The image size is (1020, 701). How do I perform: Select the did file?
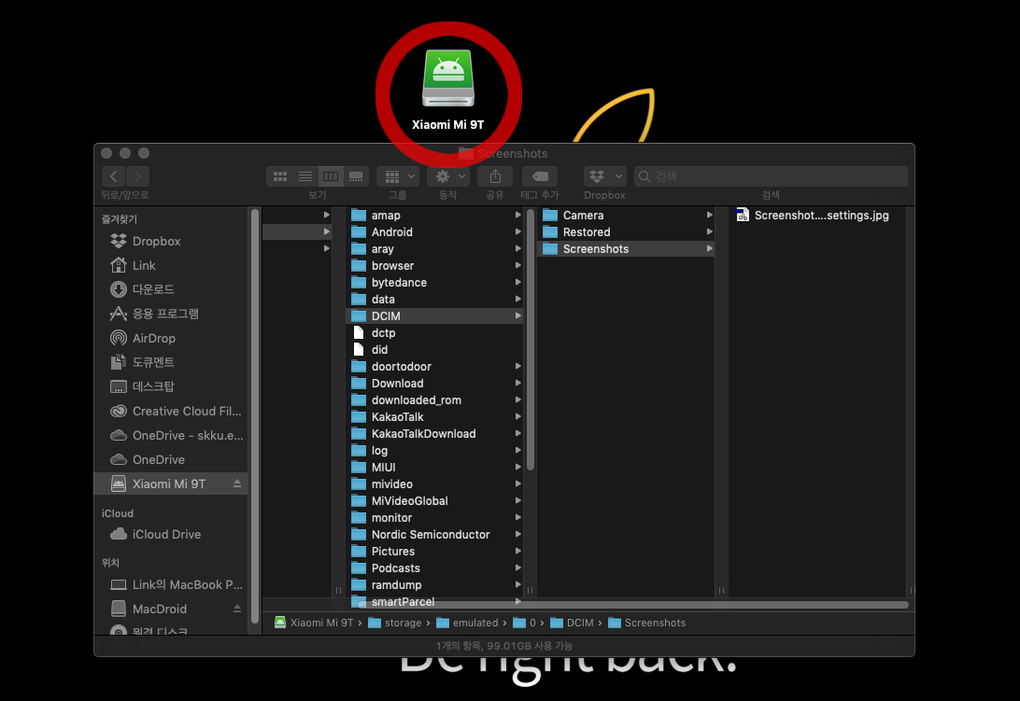click(x=434, y=350)
